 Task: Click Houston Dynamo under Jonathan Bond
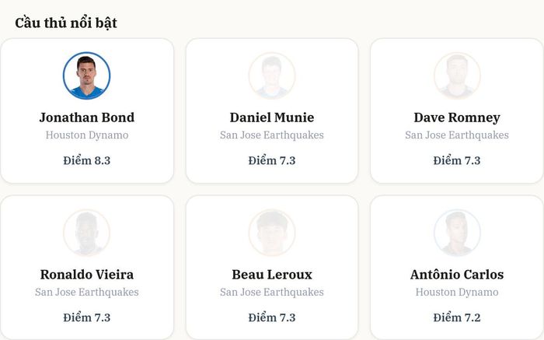click(87, 135)
